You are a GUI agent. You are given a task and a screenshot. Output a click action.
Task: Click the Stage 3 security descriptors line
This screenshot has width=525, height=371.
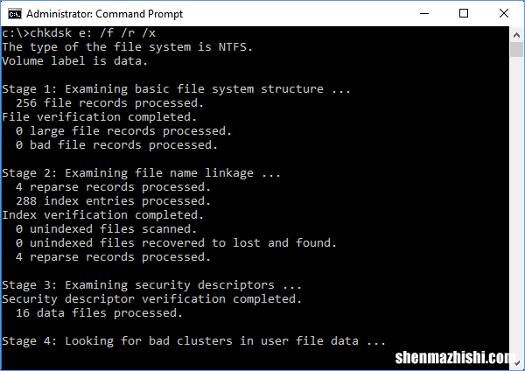[151, 285]
